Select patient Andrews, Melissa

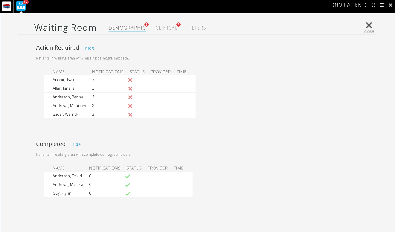[68, 184]
